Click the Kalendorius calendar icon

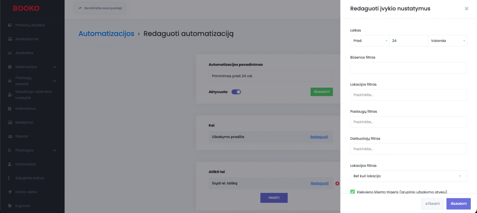tap(10, 109)
